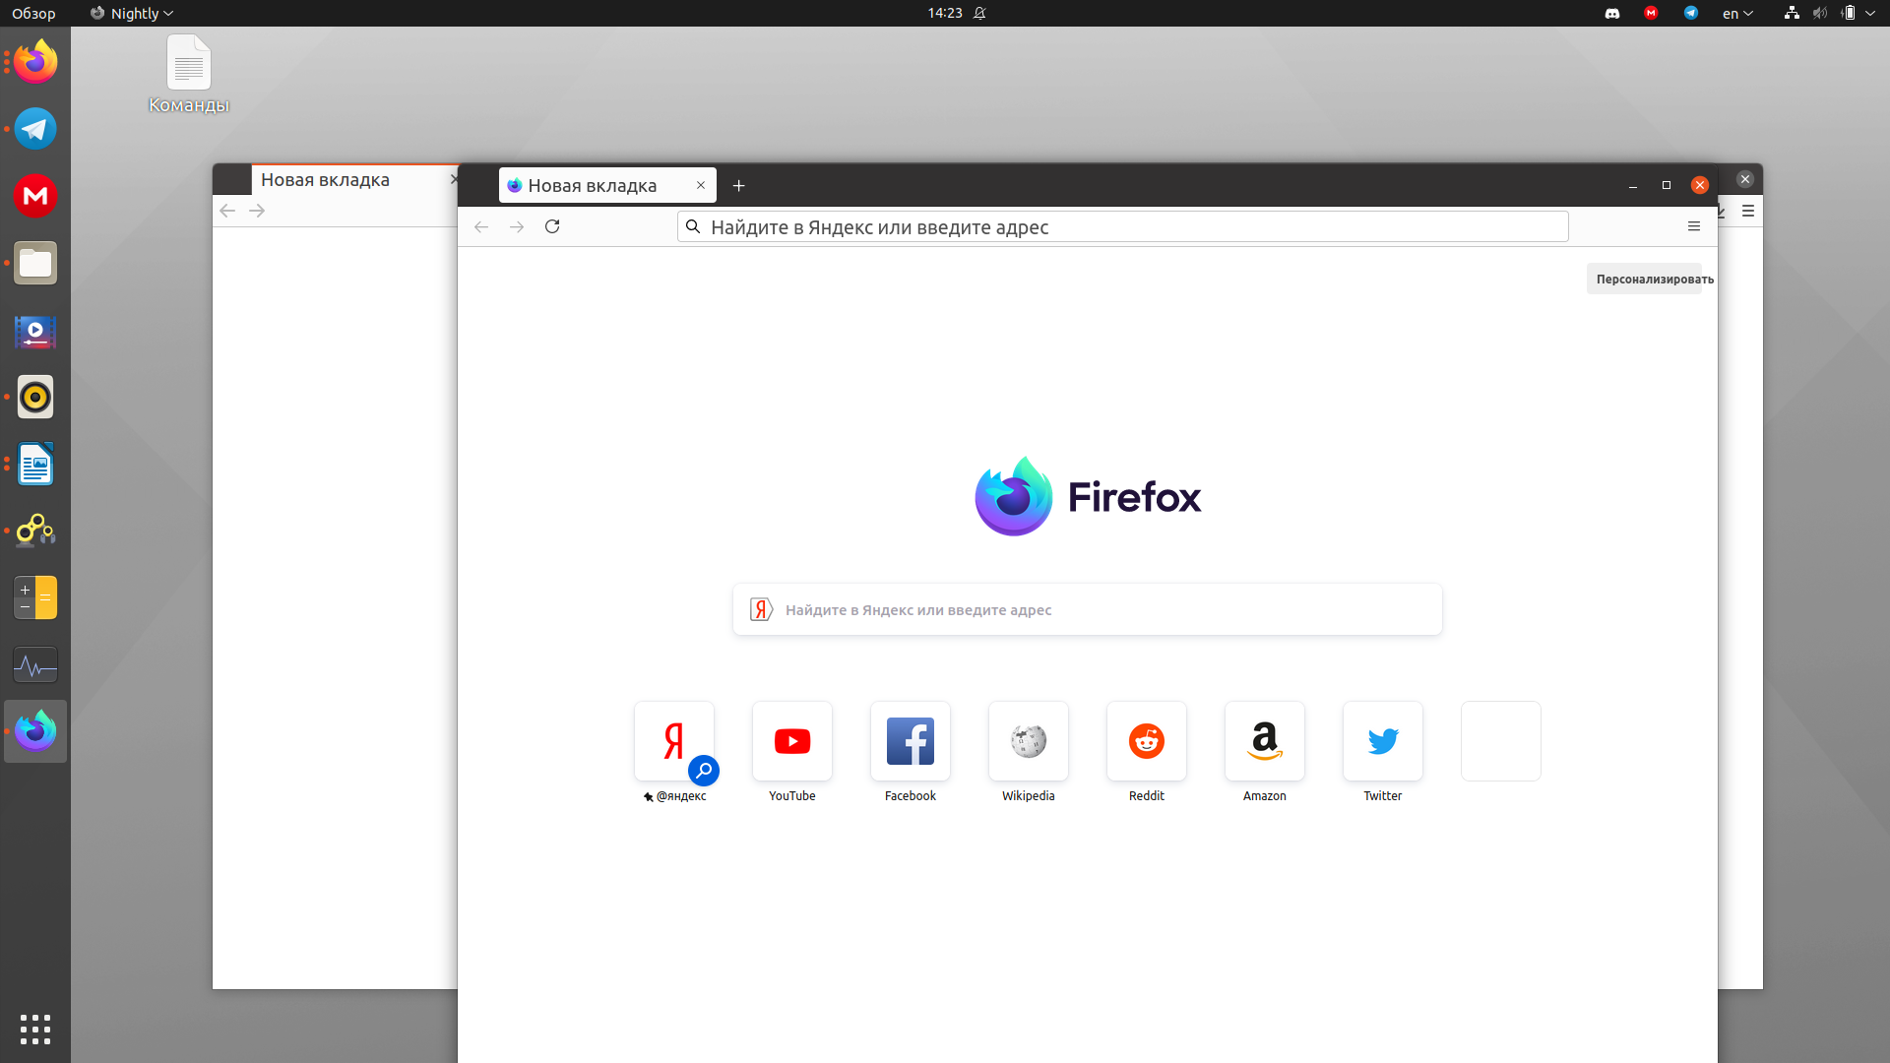Click the Firefox logo on new tab page
The height and width of the screenshot is (1063, 1890).
click(x=1088, y=496)
